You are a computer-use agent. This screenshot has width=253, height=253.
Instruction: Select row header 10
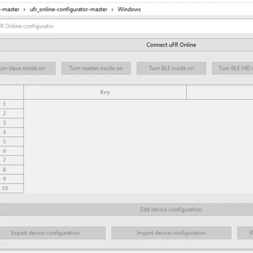pyautogui.click(x=12, y=188)
